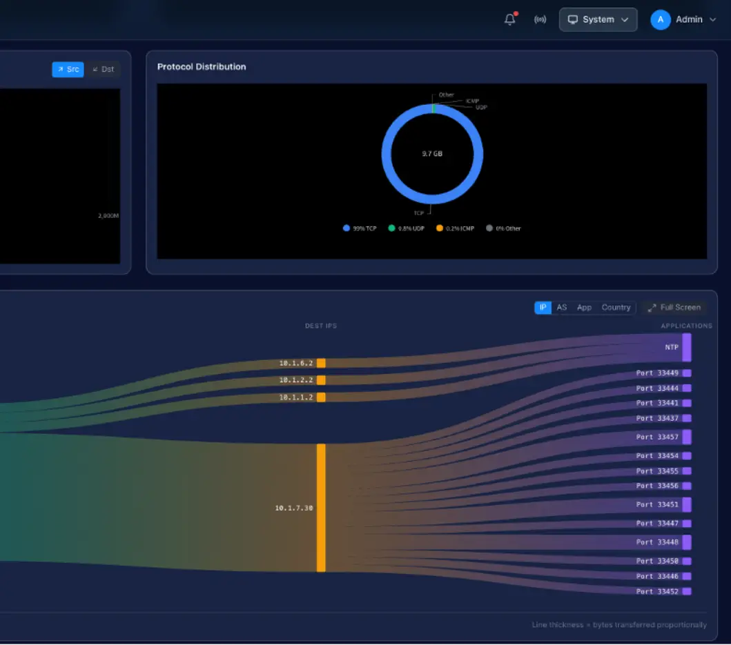
Task: Click the Port 33456 application node
Action: tap(686, 486)
